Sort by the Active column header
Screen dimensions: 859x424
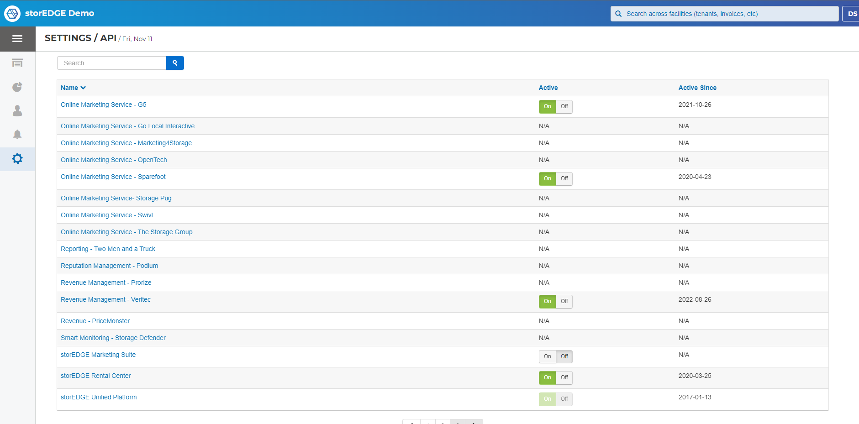pyautogui.click(x=548, y=88)
